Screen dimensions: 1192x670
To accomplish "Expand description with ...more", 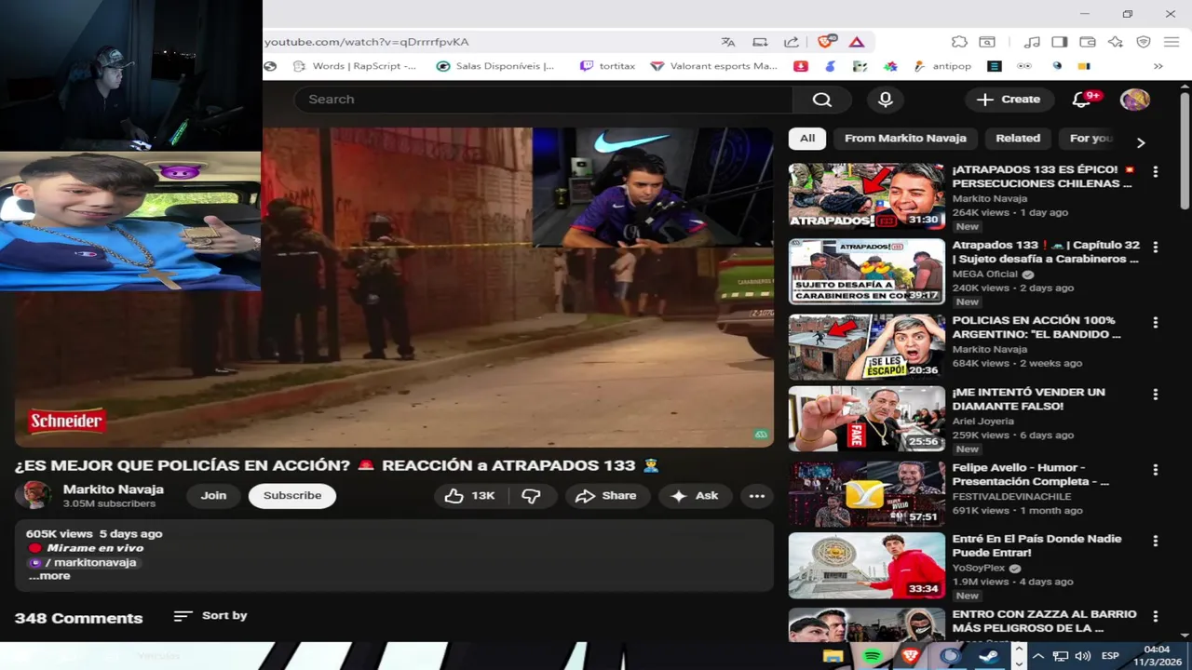I will [49, 576].
